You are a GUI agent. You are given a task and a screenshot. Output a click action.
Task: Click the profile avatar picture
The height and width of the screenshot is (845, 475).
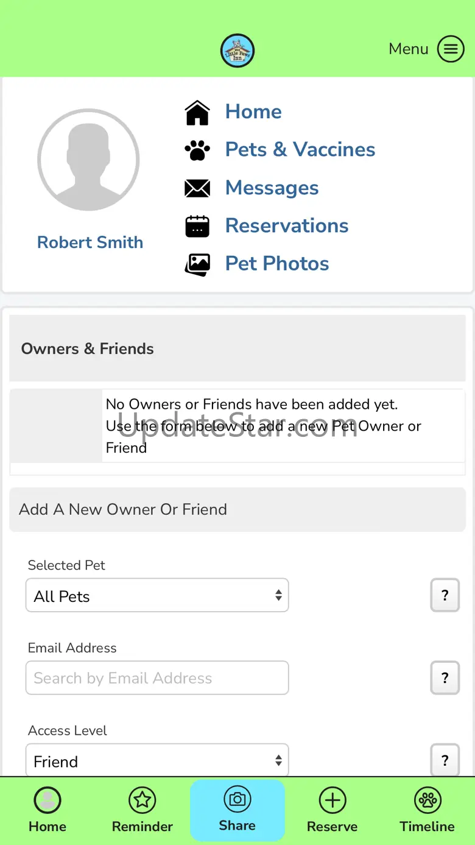[89, 160]
